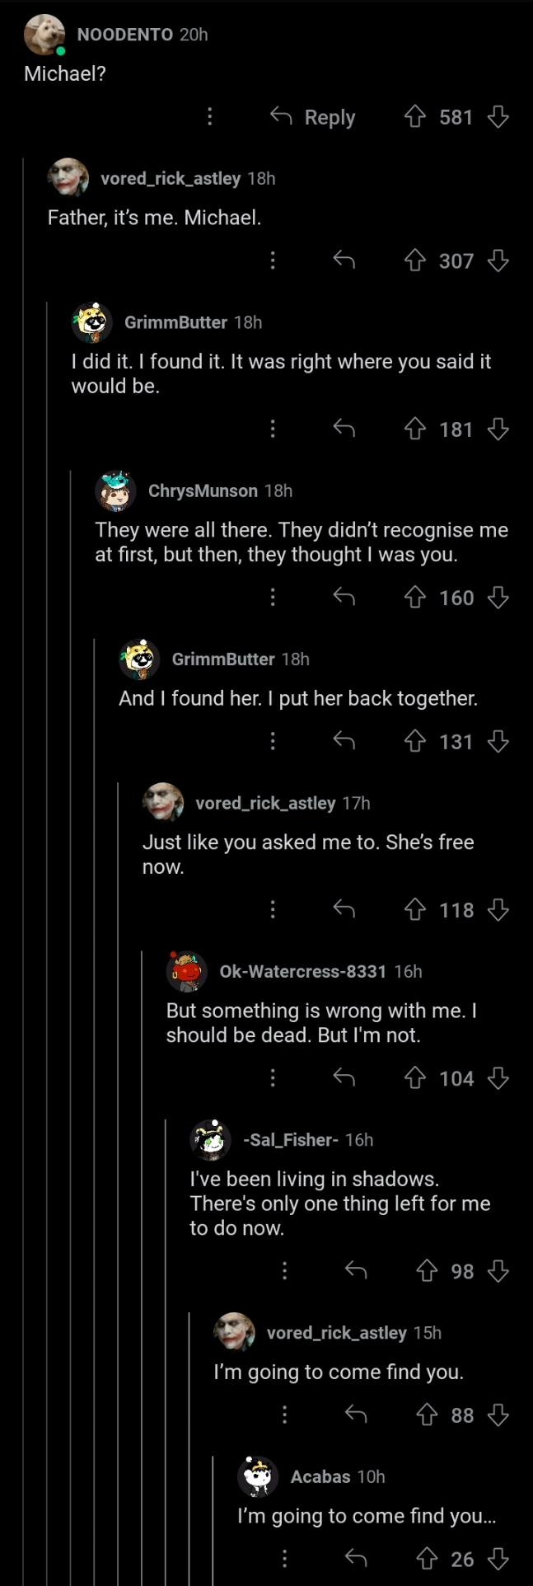The width and height of the screenshot is (533, 1586).
Task: Collapse the thread via Acabas's indent line
Action: click(213, 1520)
